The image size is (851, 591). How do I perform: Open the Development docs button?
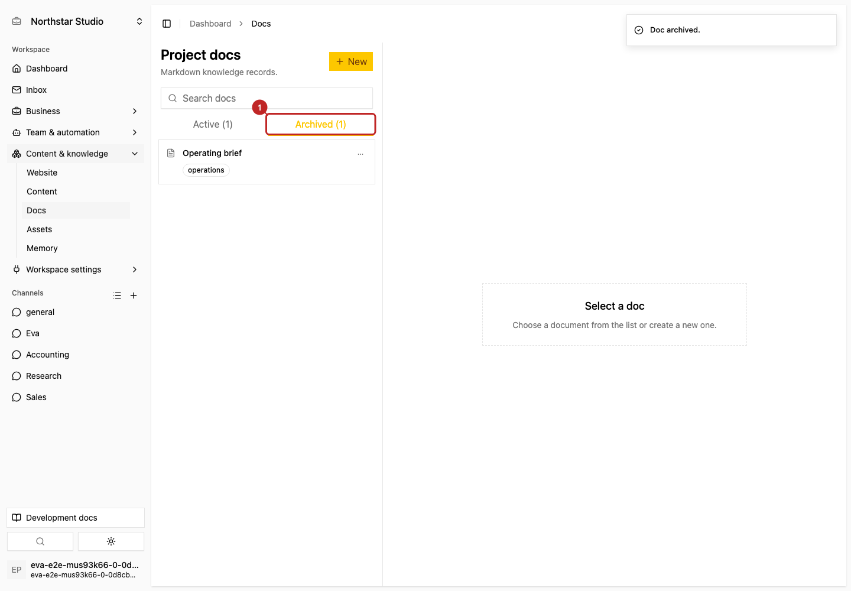click(x=76, y=518)
